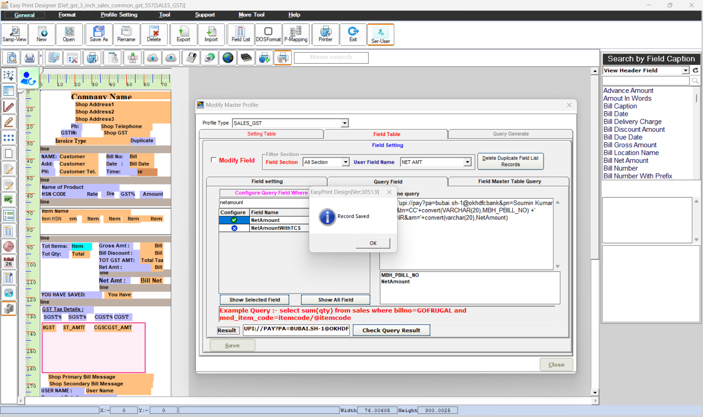The height and width of the screenshot is (417, 703).
Task: Switch to the Query Generate tab
Action: point(510,134)
